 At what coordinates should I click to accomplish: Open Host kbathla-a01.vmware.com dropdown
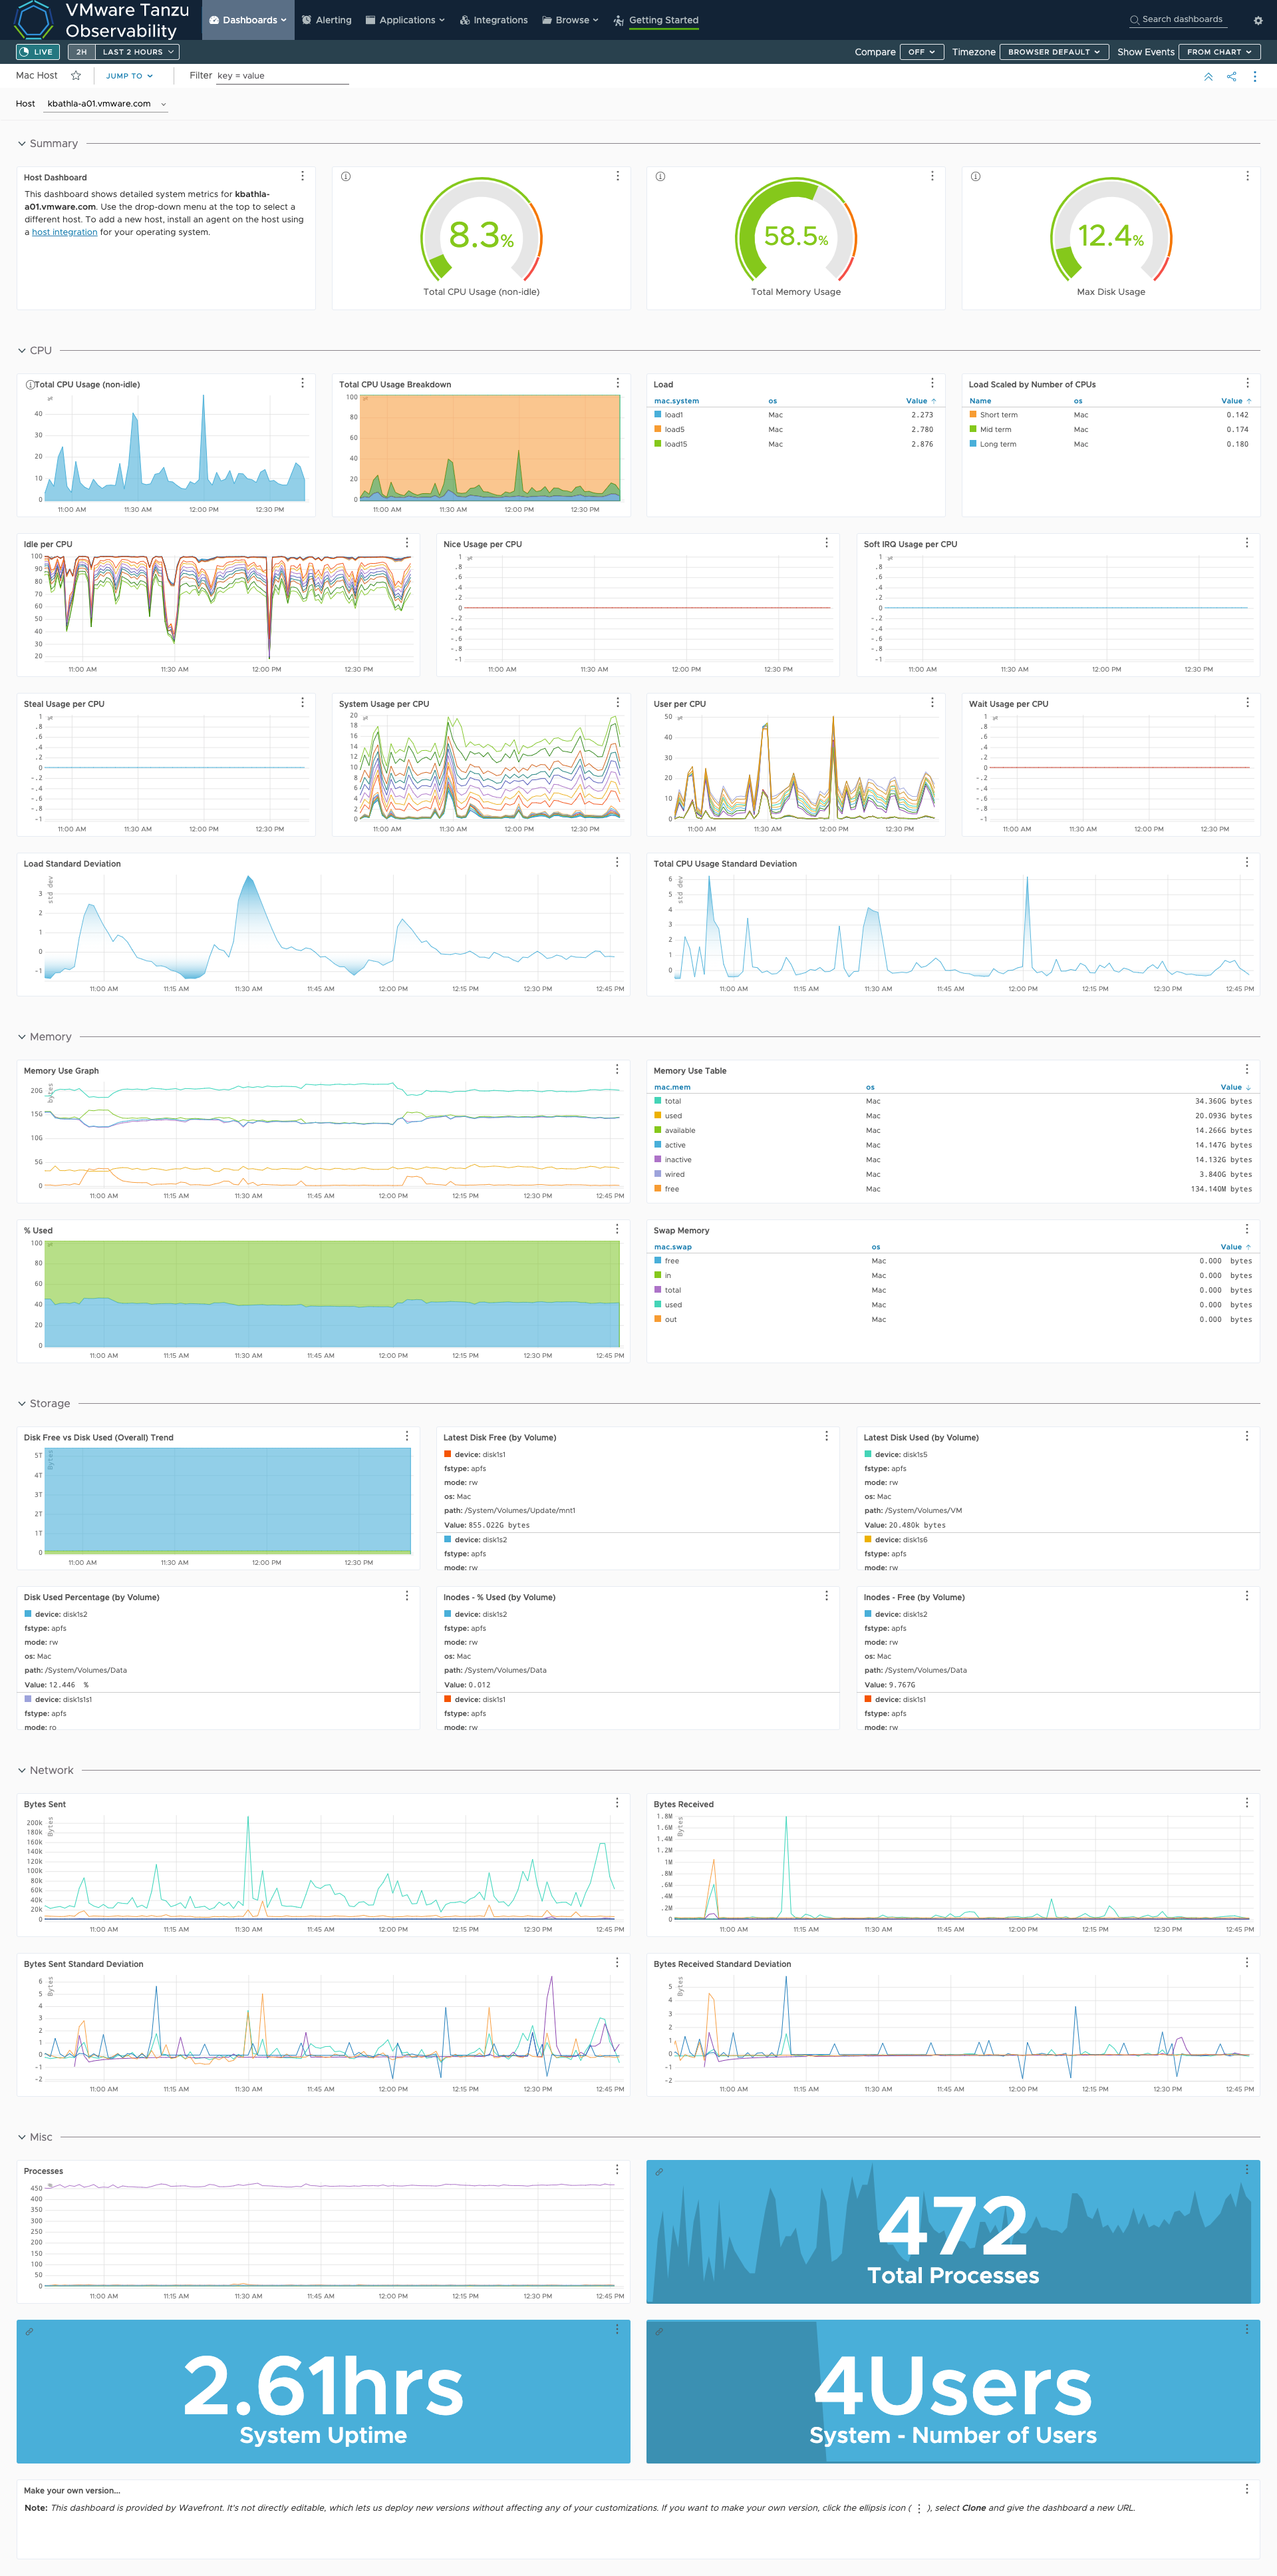pos(106,104)
